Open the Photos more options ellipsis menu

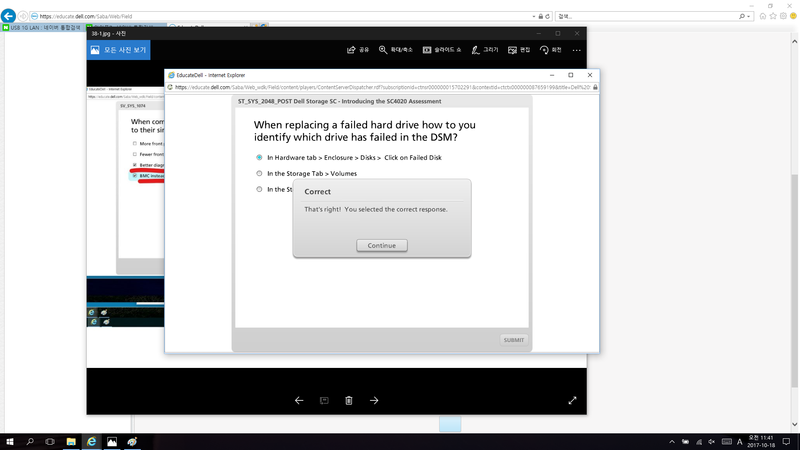tap(576, 50)
